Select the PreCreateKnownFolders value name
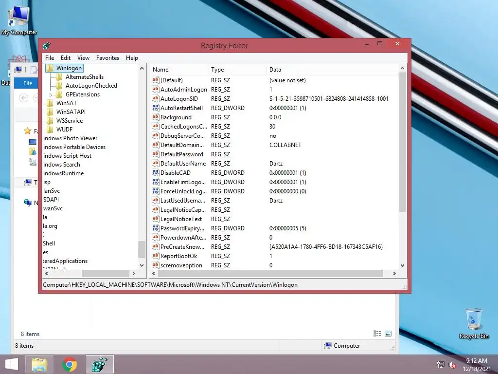Image resolution: width=498 pixels, height=374 pixels. click(182, 247)
